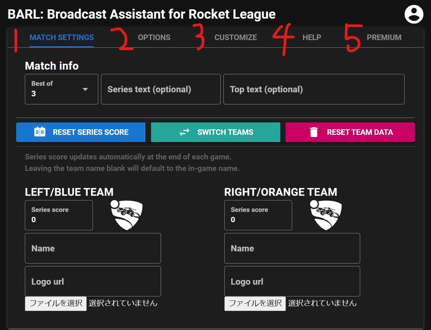Screen dimensions: 431x330
Task: Focus the left blue team Name field
Action: click(x=93, y=248)
